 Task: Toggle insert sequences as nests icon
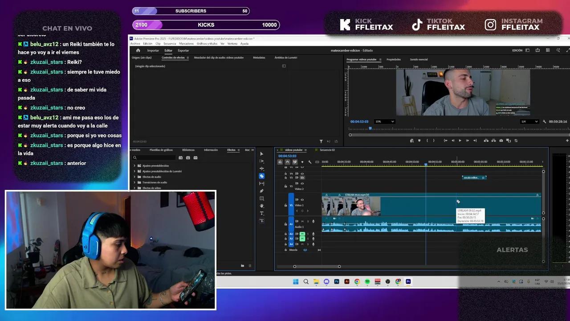click(280, 162)
